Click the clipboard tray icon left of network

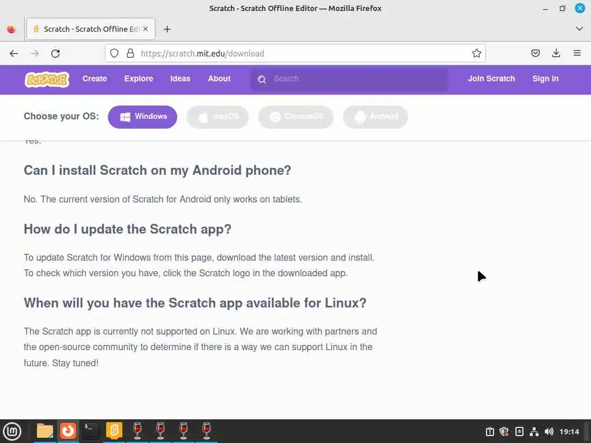click(x=519, y=431)
